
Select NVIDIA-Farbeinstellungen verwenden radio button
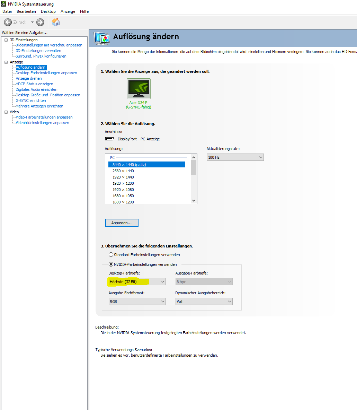[x=111, y=264]
